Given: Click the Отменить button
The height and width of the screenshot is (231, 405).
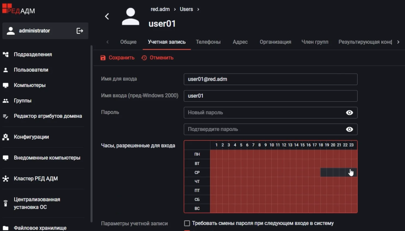Looking at the screenshot, I should [x=157, y=58].
